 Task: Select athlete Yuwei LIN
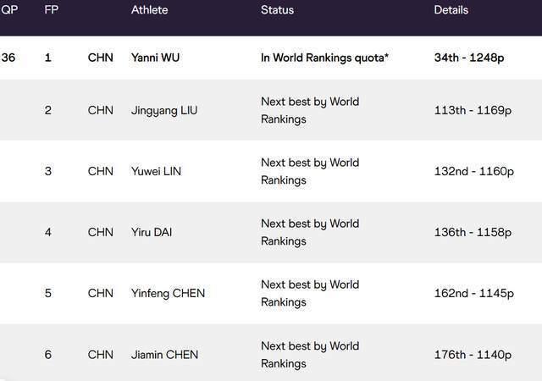[x=156, y=171]
